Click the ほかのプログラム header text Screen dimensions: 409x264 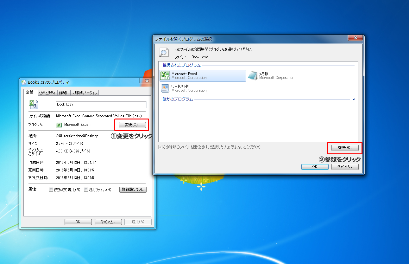[178, 99]
